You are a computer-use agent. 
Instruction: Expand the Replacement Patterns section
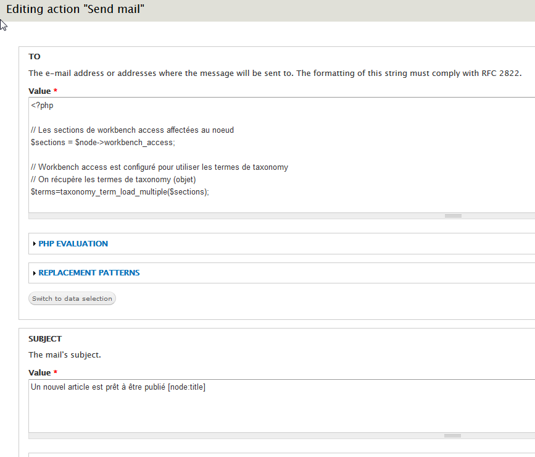[x=89, y=272]
